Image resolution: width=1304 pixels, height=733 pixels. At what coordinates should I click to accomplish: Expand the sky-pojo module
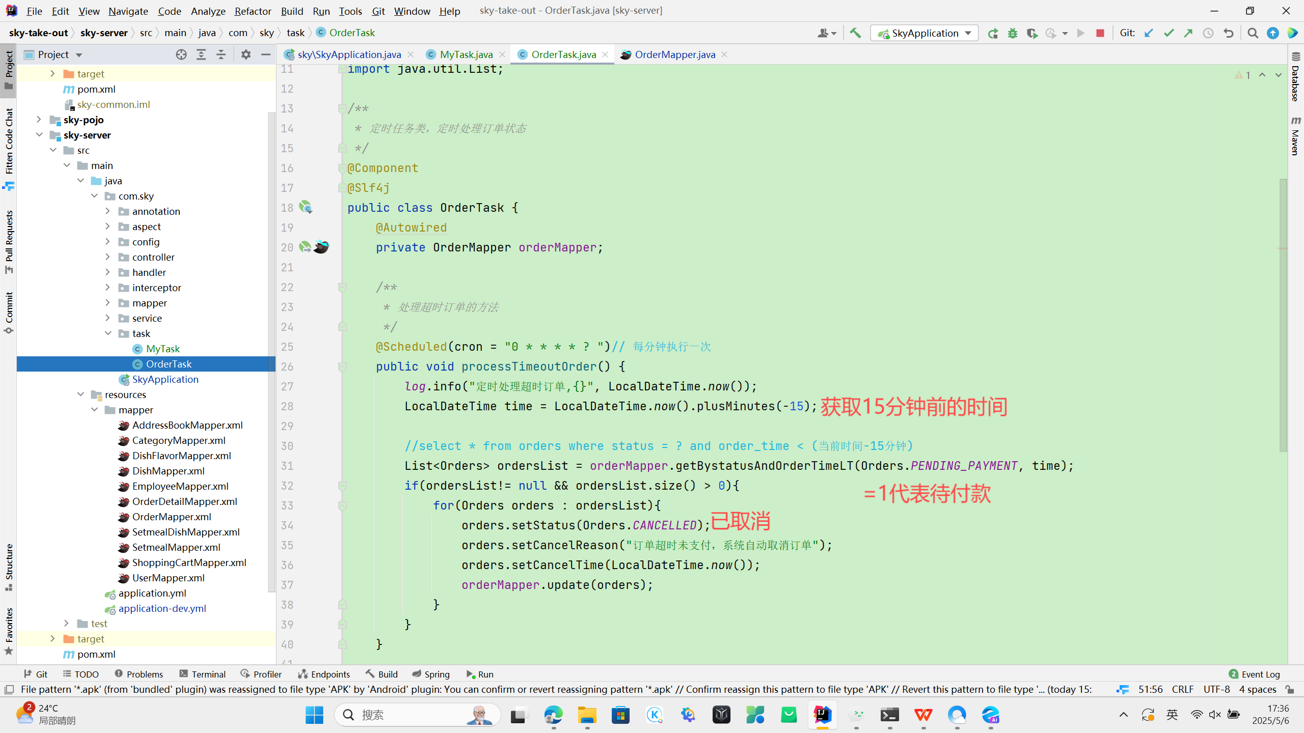39,120
